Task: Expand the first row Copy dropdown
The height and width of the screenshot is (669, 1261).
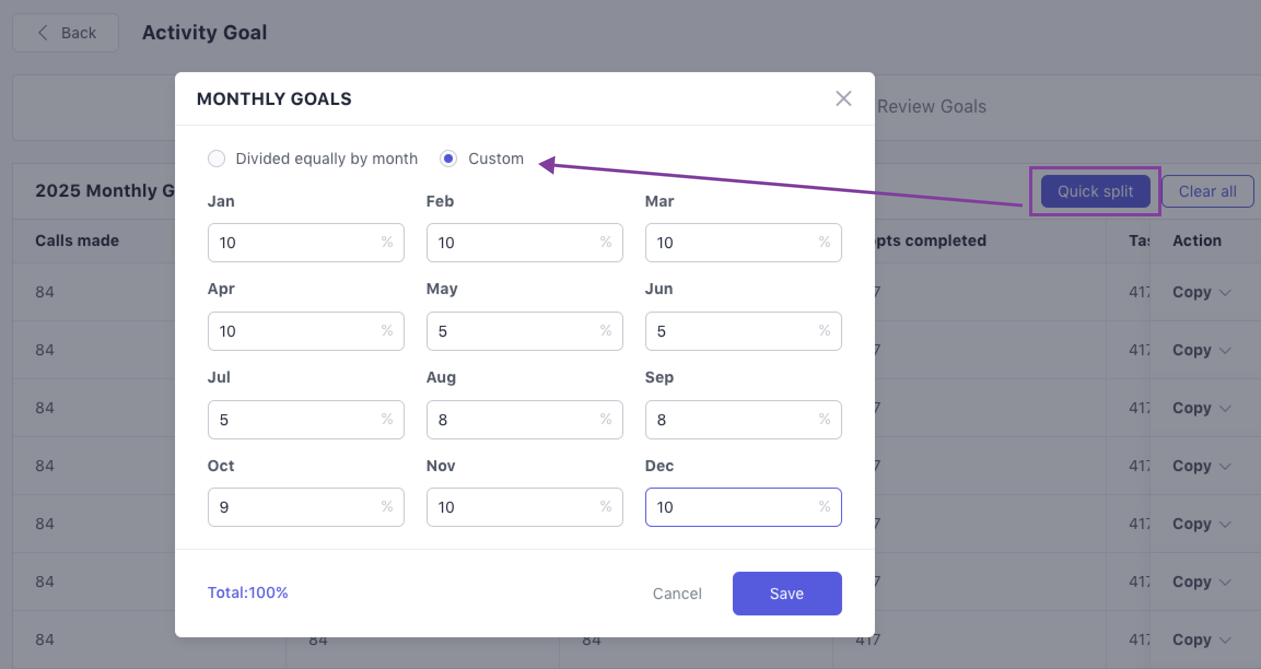Action: point(1201,292)
